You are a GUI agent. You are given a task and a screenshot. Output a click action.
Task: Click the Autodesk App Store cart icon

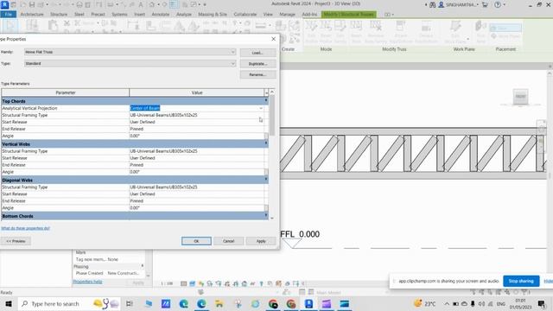pyautogui.click(x=485, y=4)
